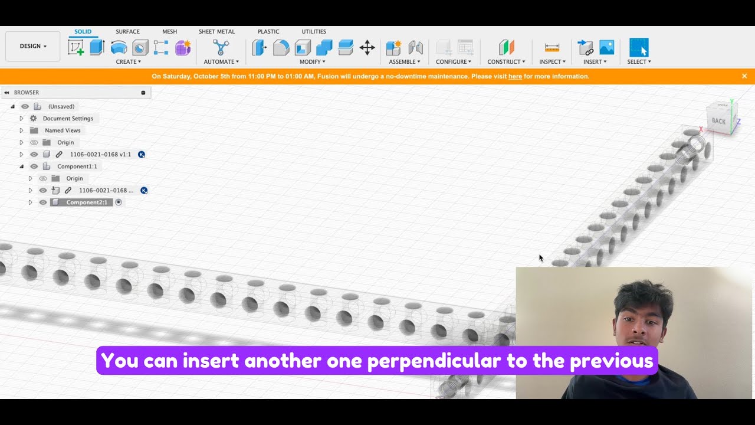Dismiss the orange maintenance banner
This screenshot has height=425, width=755.
point(744,76)
